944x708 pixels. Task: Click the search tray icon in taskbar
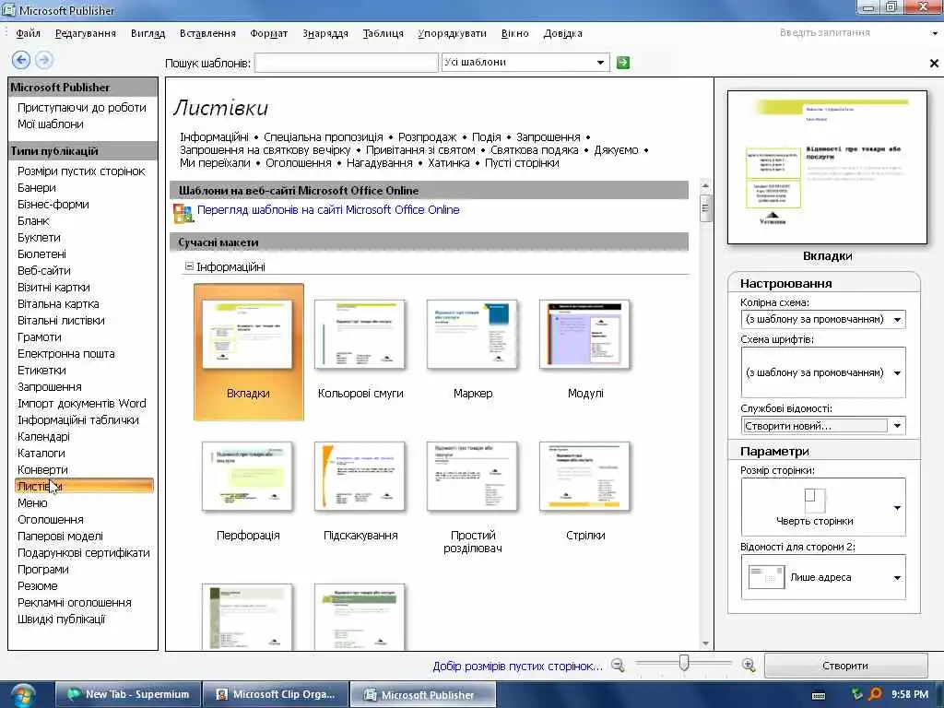[876, 694]
